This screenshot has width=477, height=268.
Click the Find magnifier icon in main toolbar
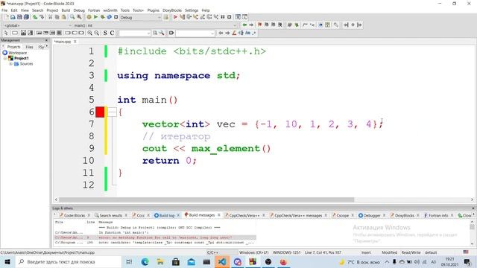pyautogui.click(x=72, y=17)
